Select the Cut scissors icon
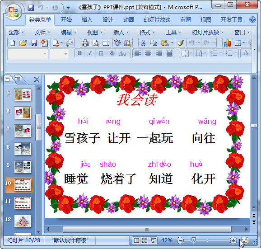 (143, 43)
